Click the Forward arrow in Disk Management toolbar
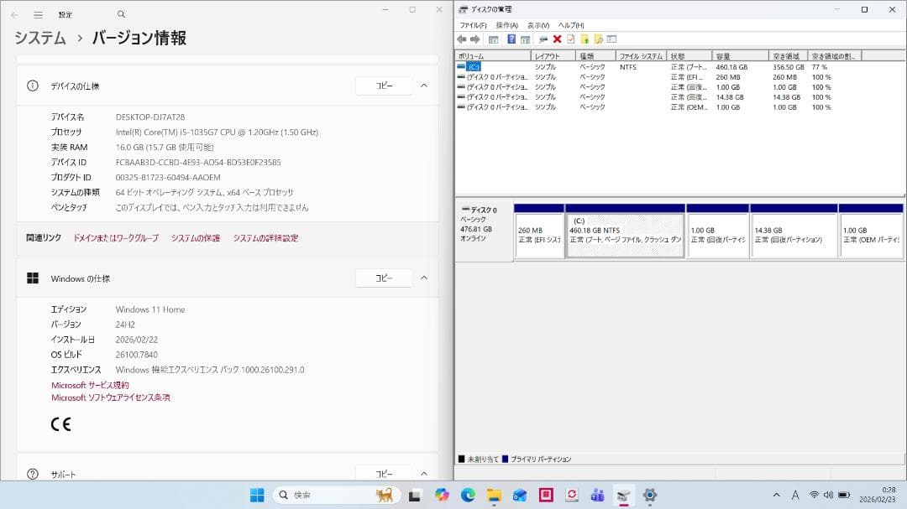Viewport: 907px width, 509px height. pos(474,39)
